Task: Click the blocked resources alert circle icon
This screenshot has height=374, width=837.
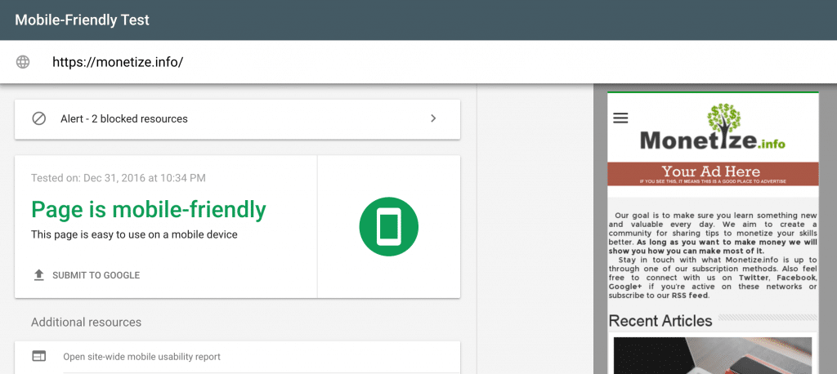Action: pyautogui.click(x=39, y=118)
